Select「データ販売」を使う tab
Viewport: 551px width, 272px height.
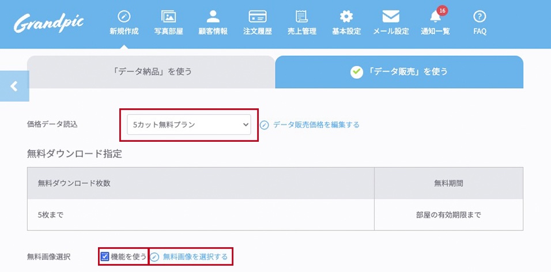(x=399, y=72)
